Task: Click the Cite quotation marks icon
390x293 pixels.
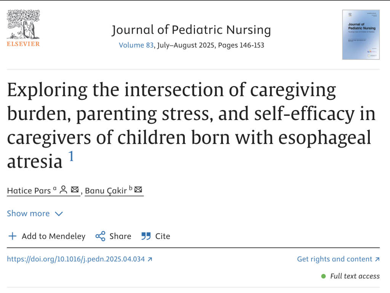Action: pos(146,236)
